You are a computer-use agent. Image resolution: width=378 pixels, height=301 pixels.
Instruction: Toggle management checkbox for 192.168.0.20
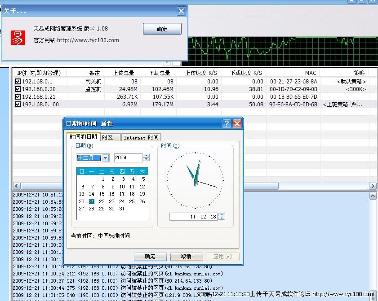tap(18, 89)
